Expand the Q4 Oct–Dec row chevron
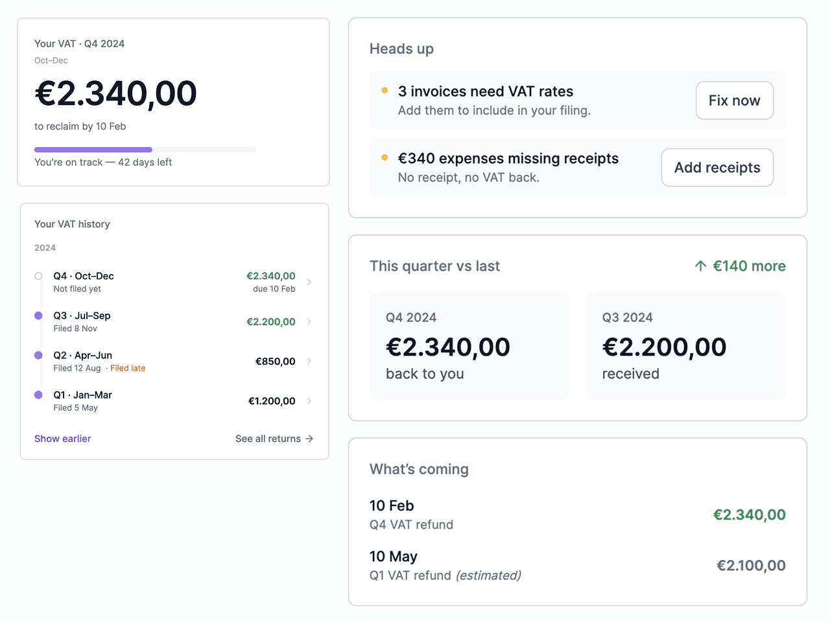This screenshot has width=830, height=622. [309, 282]
